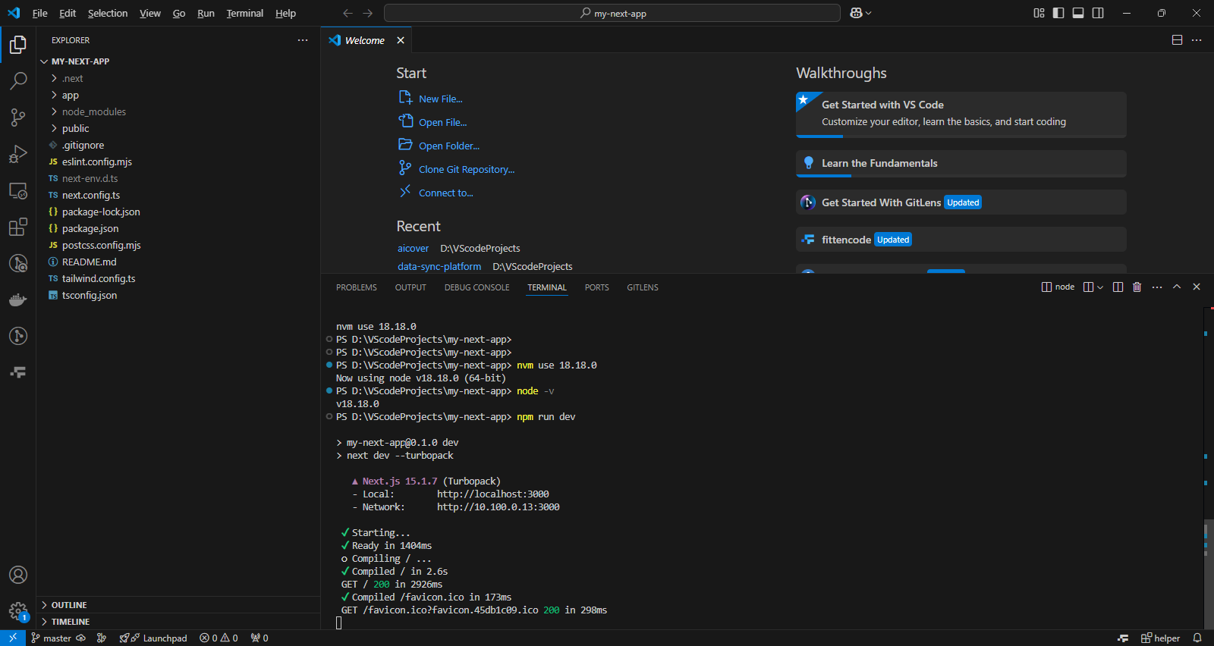Click the my-next-app command center search box
Image resolution: width=1214 pixels, height=646 pixels.
[x=612, y=13]
